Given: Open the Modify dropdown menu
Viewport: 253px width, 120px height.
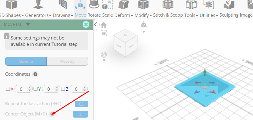Looking at the screenshot, I should 143,15.
